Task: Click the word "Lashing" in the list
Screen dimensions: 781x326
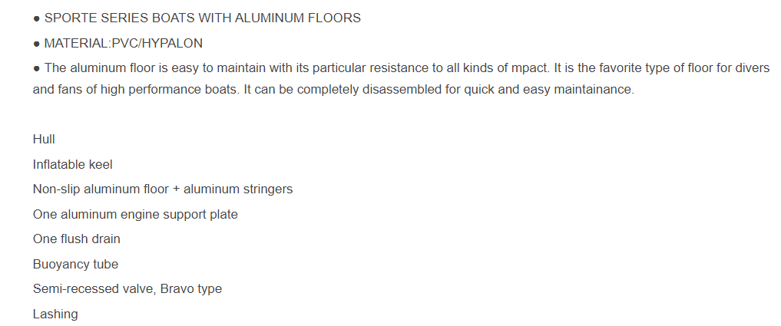Action: (x=55, y=314)
